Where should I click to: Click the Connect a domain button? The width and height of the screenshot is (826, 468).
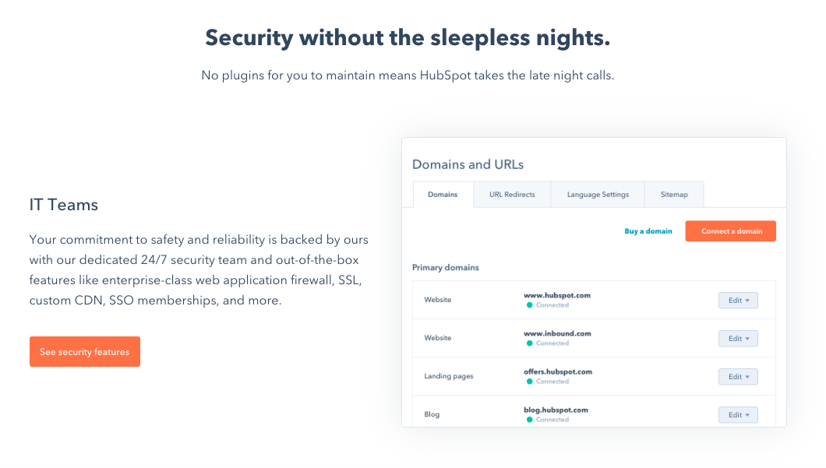pyautogui.click(x=730, y=231)
